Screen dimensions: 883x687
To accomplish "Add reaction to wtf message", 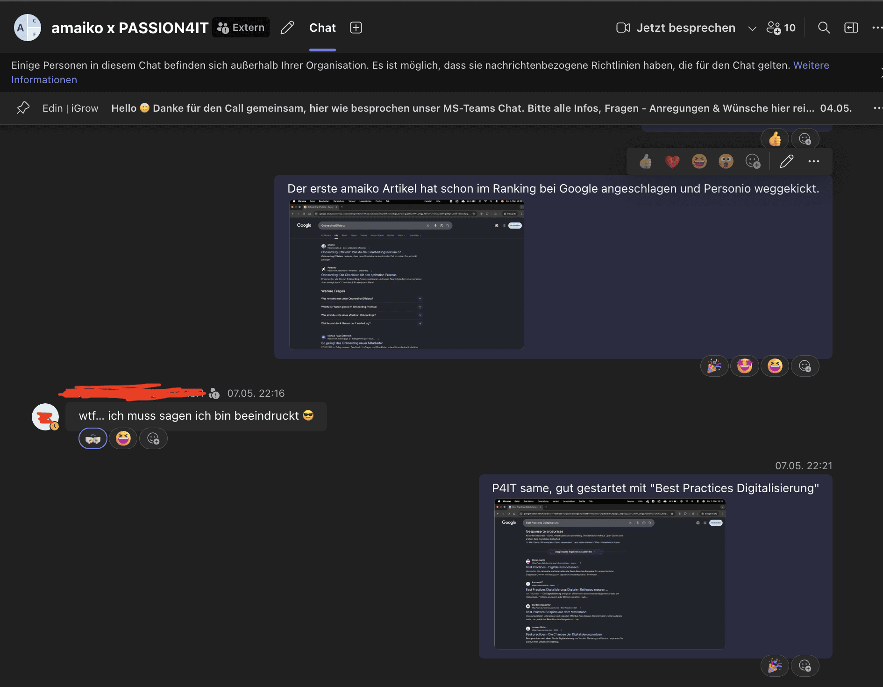I will click(x=153, y=438).
